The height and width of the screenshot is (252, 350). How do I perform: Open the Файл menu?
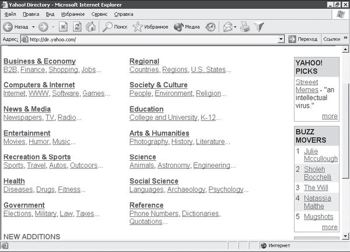coord(9,13)
